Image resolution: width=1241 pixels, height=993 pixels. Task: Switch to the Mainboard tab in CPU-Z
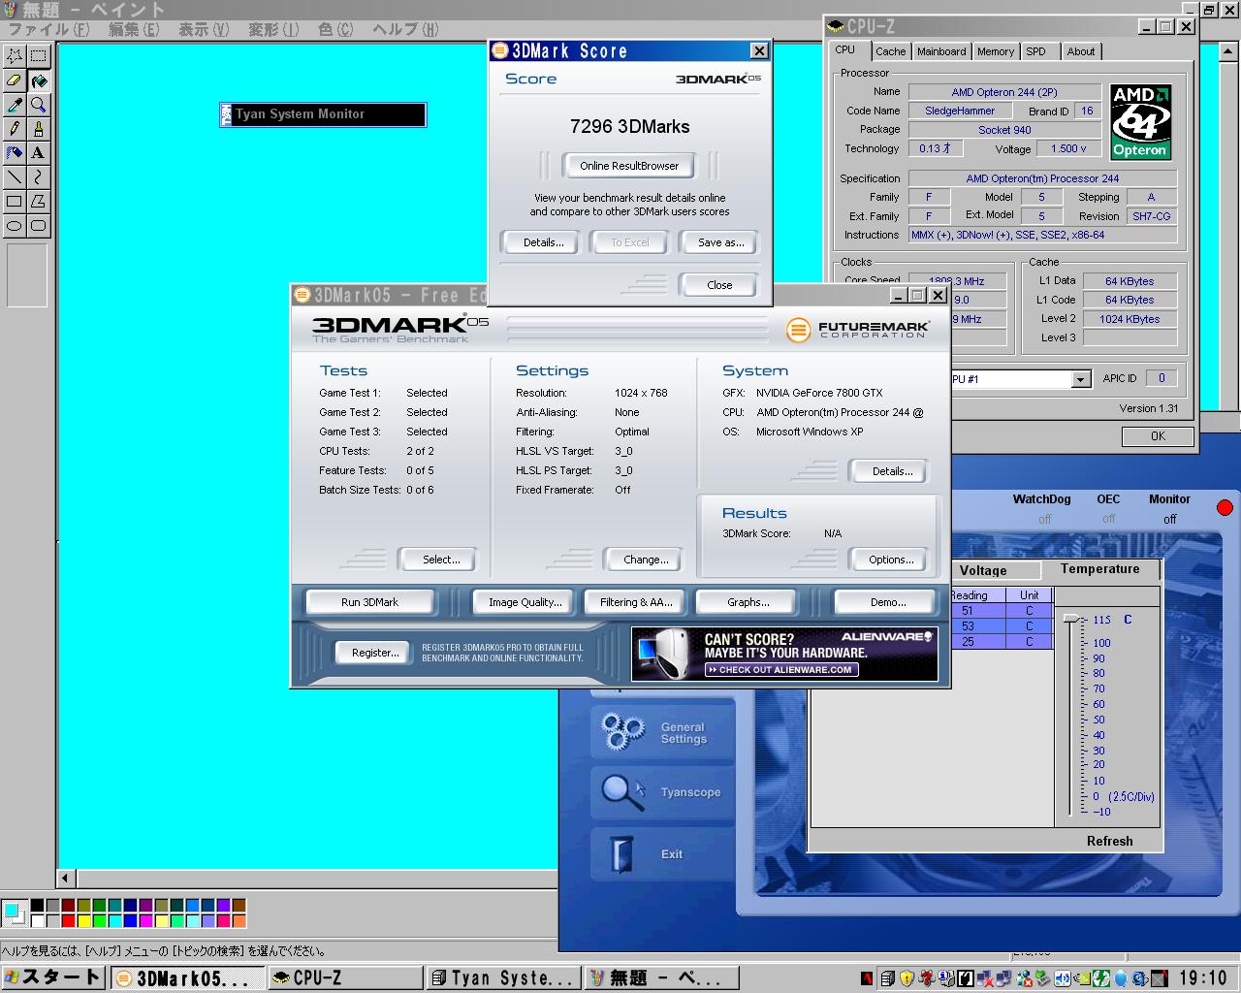(941, 51)
